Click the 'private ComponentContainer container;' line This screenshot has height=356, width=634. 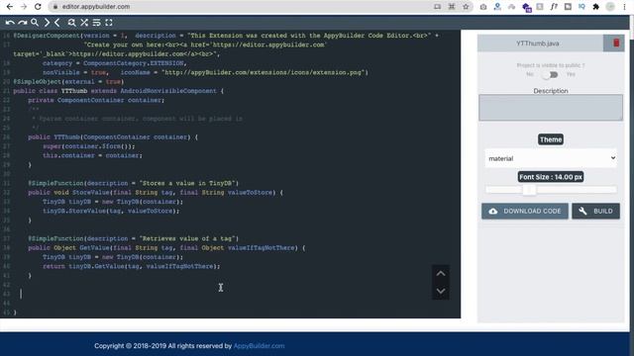click(x=96, y=100)
